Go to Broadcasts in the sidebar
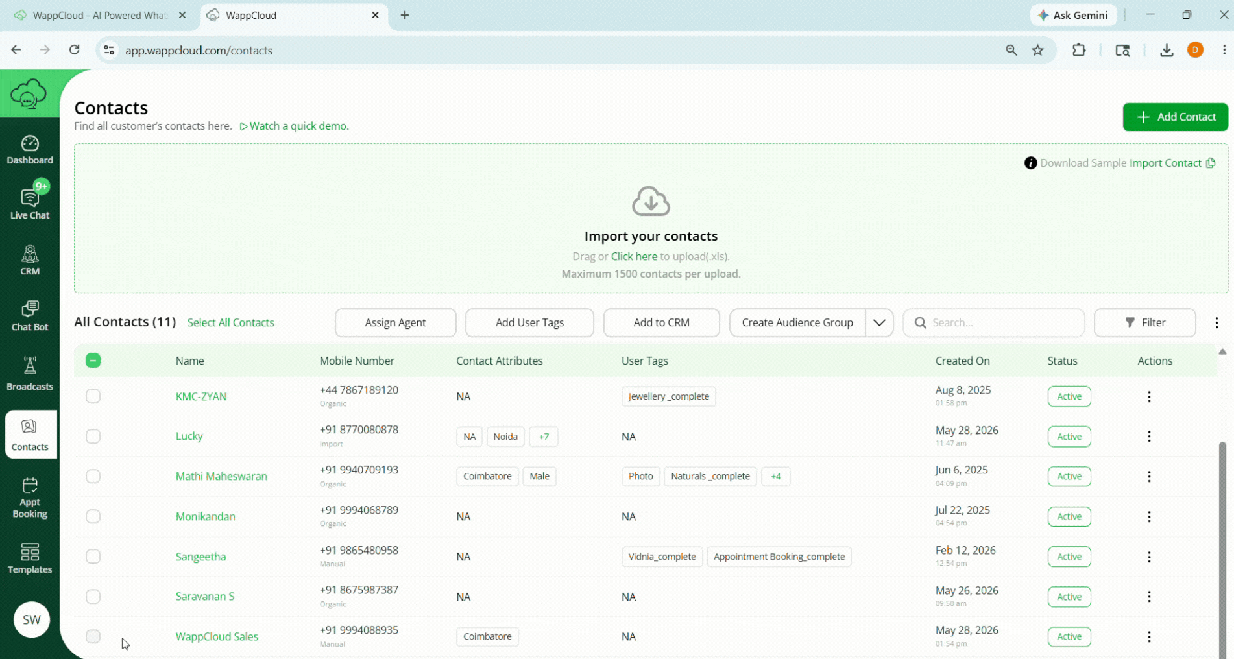The width and height of the screenshot is (1234, 659). (30, 374)
